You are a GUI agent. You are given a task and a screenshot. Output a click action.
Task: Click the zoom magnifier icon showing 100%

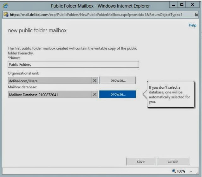click(x=174, y=171)
